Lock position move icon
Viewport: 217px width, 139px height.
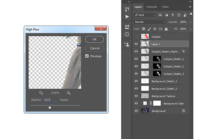click(155, 29)
